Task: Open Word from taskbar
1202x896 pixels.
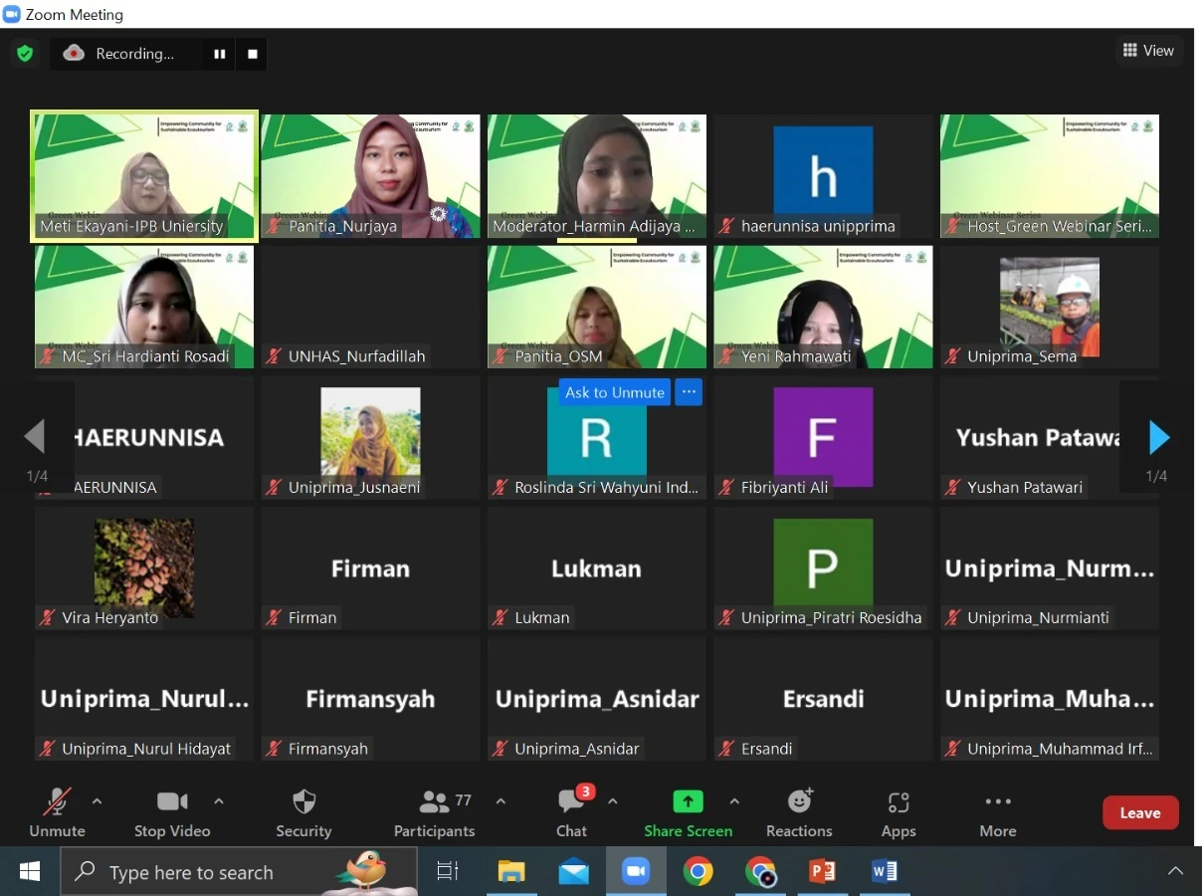Action: pos(885,872)
